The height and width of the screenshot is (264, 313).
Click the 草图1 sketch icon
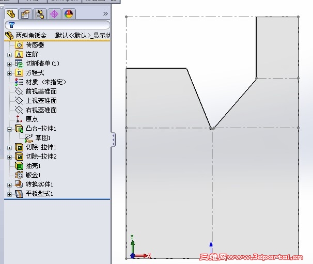coord(28,138)
